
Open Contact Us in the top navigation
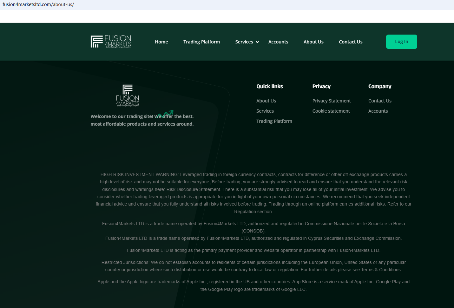click(x=351, y=42)
